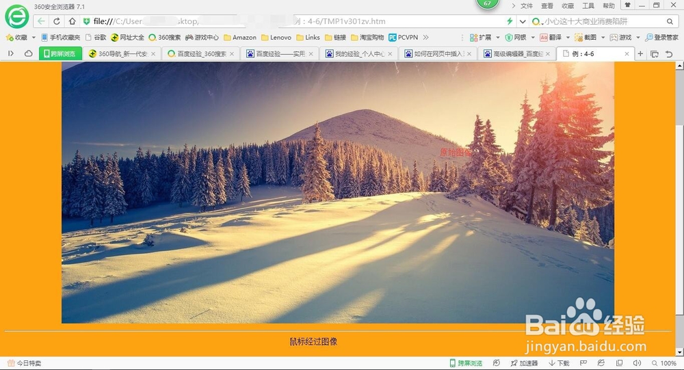The height and width of the screenshot is (370, 684).
Task: Open the 扩展 extensions button
Action: click(x=480, y=38)
